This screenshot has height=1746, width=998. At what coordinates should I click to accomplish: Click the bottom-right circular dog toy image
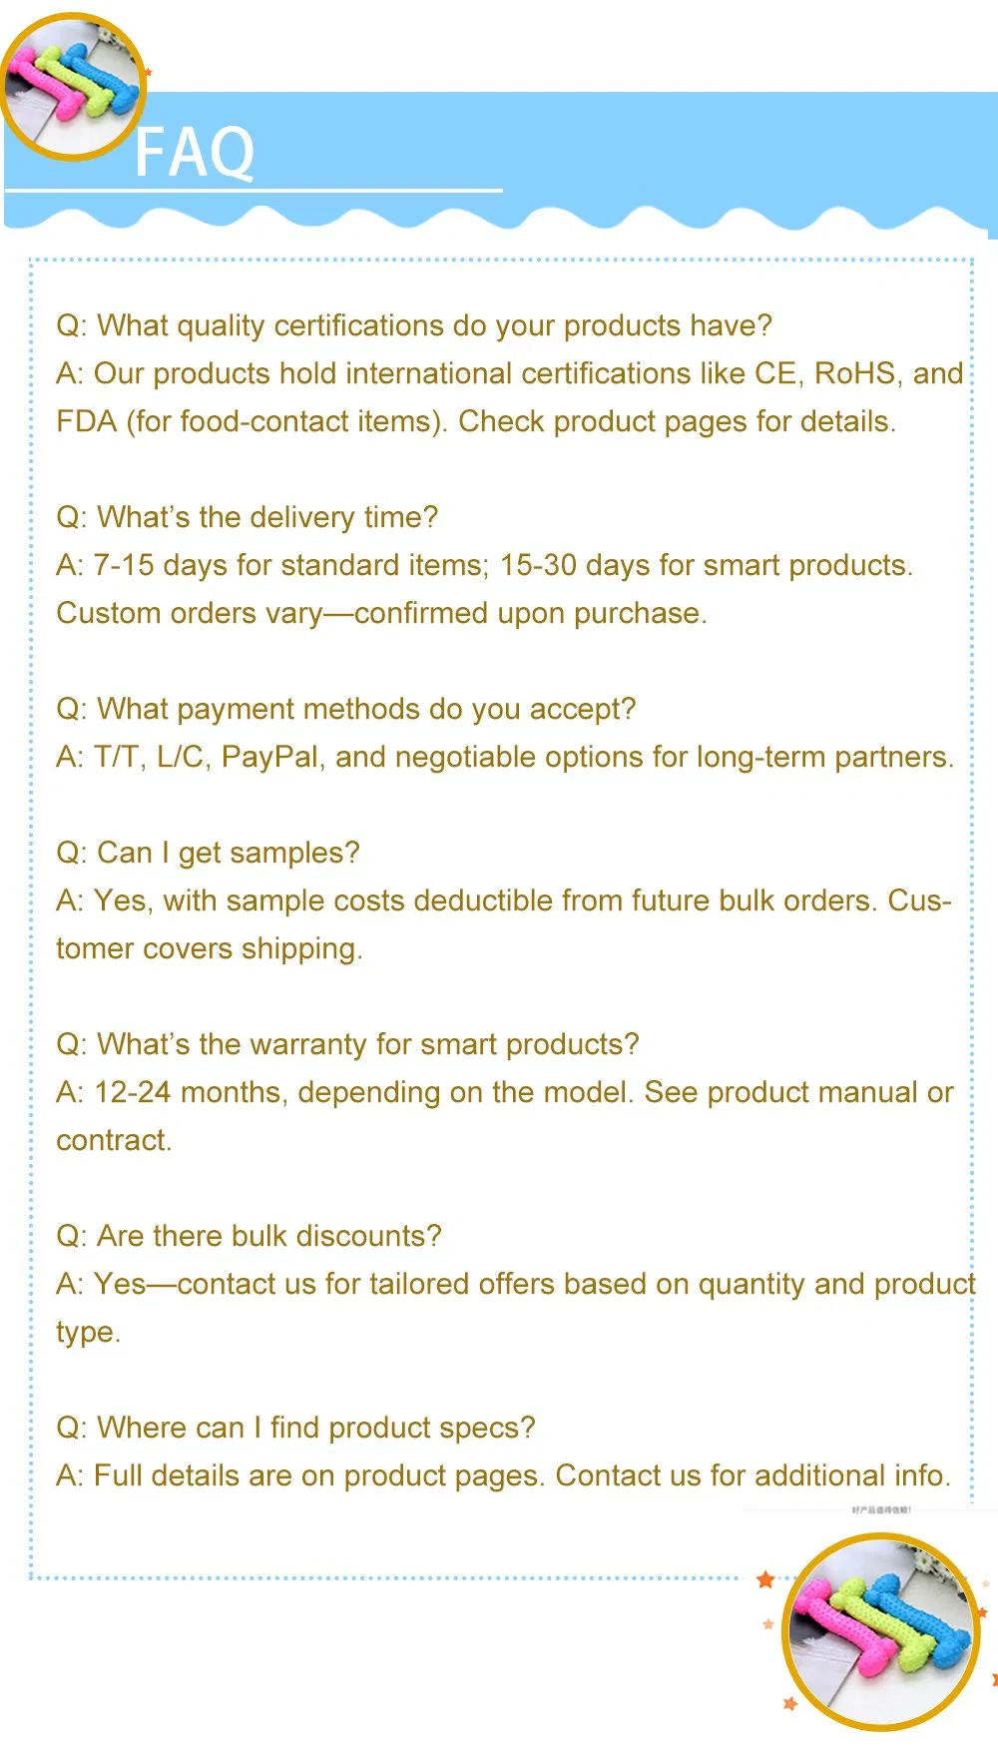(879, 1631)
